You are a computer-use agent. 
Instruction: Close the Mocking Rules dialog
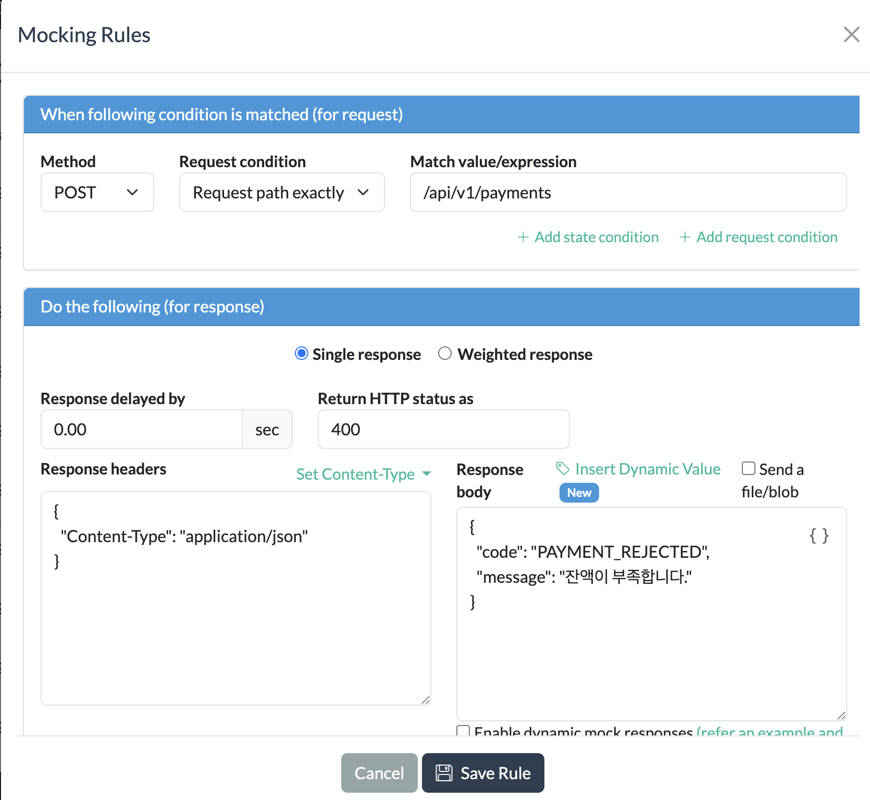pos(851,35)
